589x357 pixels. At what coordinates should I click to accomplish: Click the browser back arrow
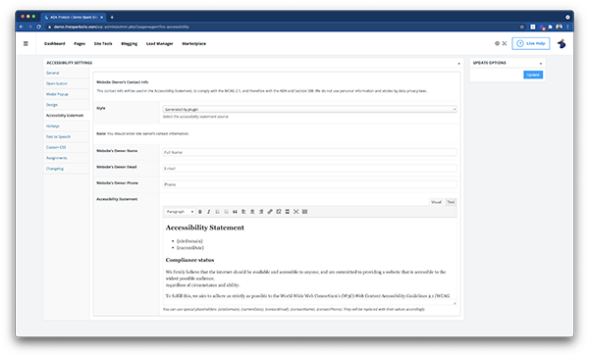pyautogui.click(x=21, y=26)
